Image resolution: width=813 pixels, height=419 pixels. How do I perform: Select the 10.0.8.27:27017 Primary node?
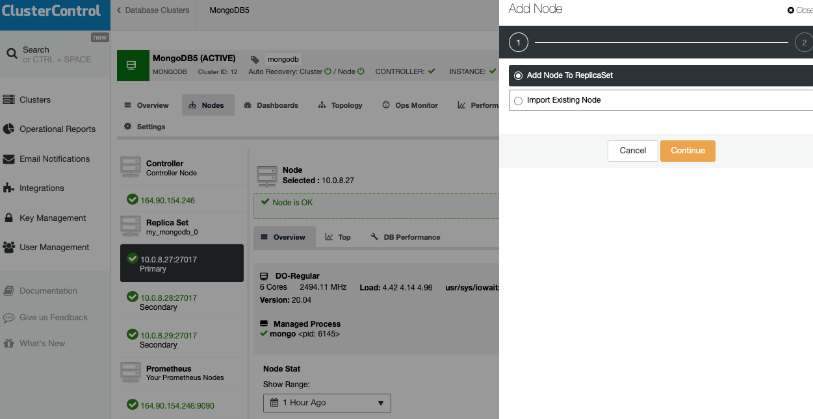point(182,263)
